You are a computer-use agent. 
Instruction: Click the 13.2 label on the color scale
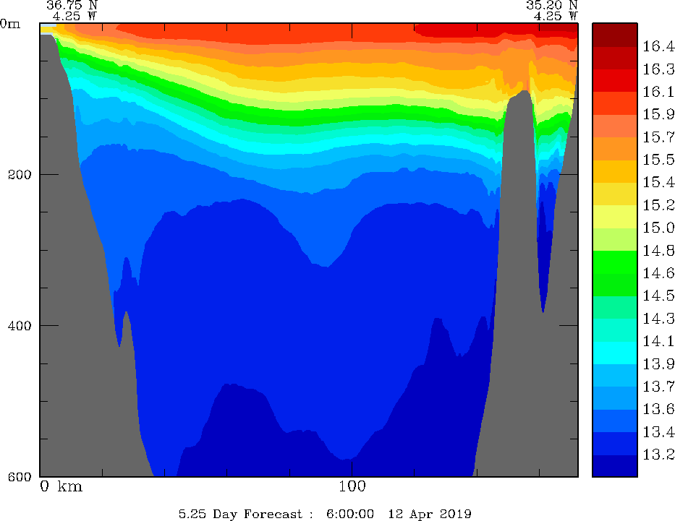coord(658,455)
